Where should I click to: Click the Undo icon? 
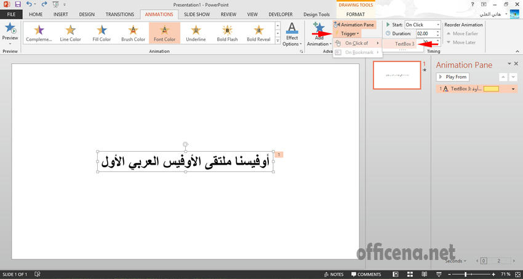29,4
